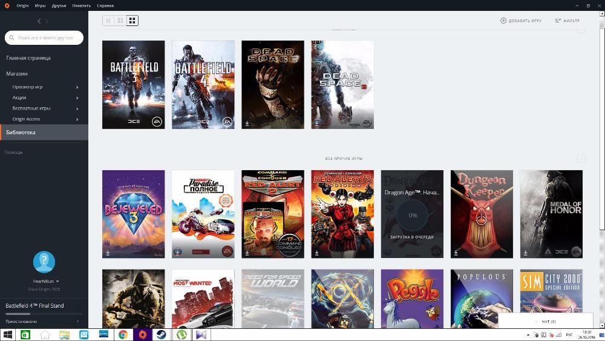
Task: Open the Battlefield 4 game tile
Action: tap(203, 85)
